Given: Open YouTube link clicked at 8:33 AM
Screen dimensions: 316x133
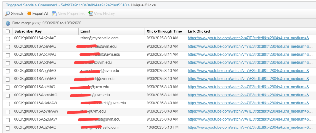Looking at the screenshot, I should 250,38.
